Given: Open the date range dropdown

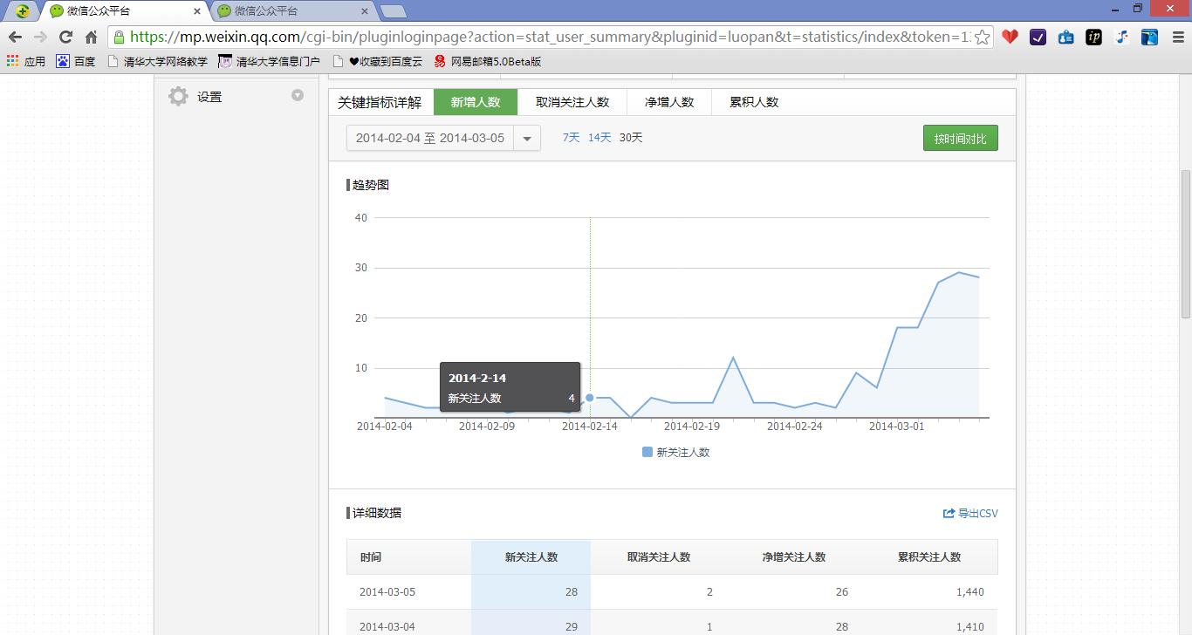Looking at the screenshot, I should [x=527, y=138].
